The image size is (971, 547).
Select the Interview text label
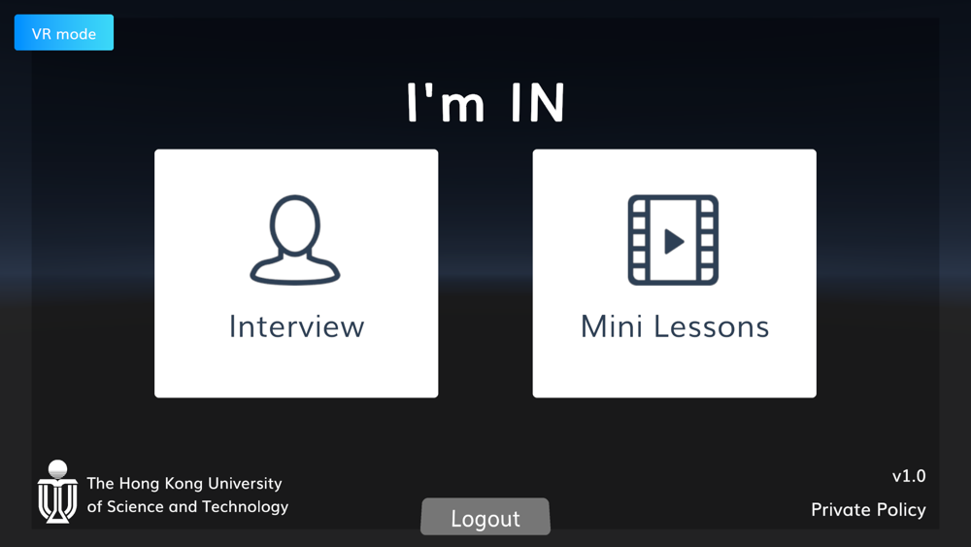click(296, 326)
